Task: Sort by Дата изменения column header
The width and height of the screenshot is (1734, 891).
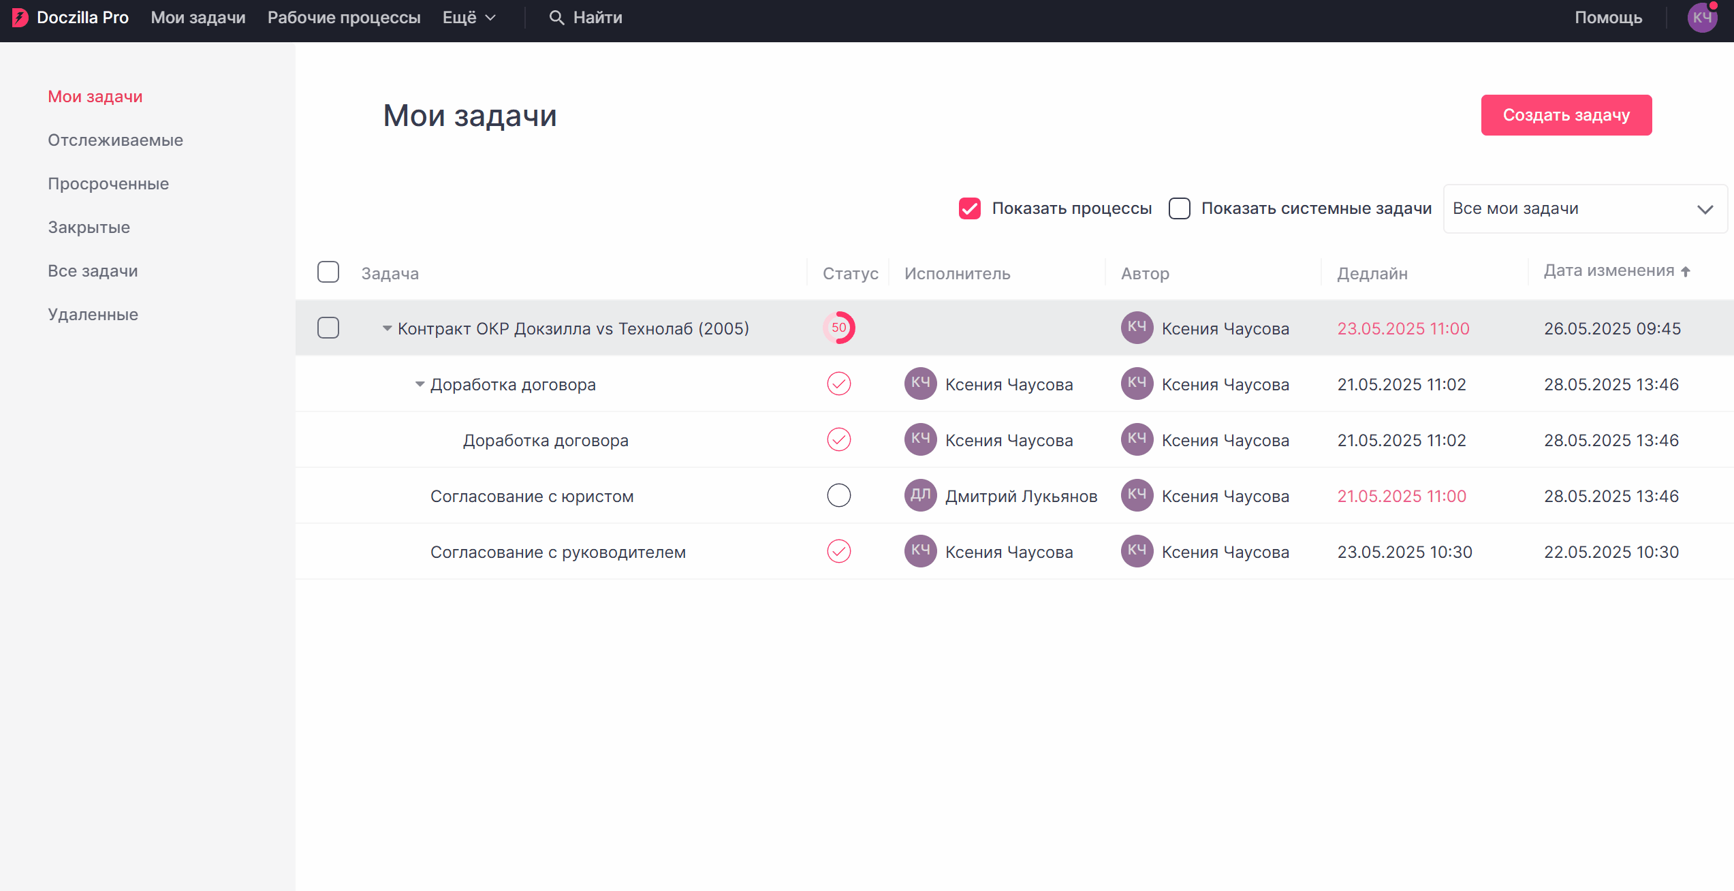Action: 1609,271
